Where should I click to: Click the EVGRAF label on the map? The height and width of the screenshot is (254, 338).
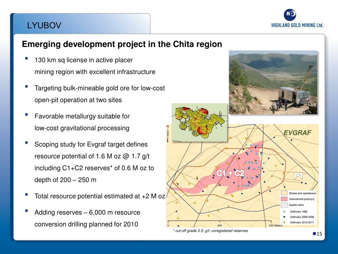[x=297, y=133]
